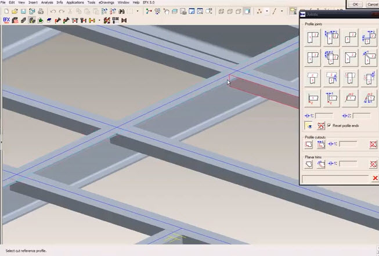Click the datum axis line icon
This screenshot has height=256, width=379.
275,12
